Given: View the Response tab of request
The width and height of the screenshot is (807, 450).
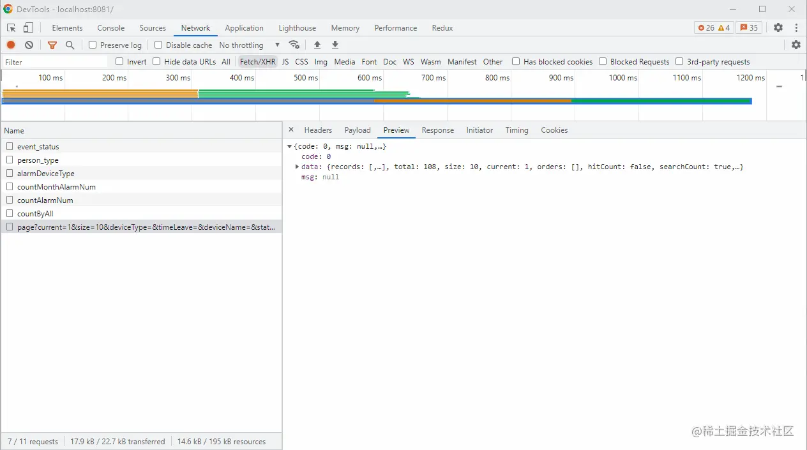Looking at the screenshot, I should [x=438, y=130].
